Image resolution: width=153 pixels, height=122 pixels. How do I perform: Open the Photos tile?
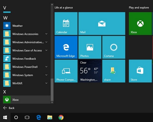click(x=90, y=47)
